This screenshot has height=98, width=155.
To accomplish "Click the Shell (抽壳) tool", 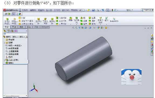I will click(x=84, y=24).
